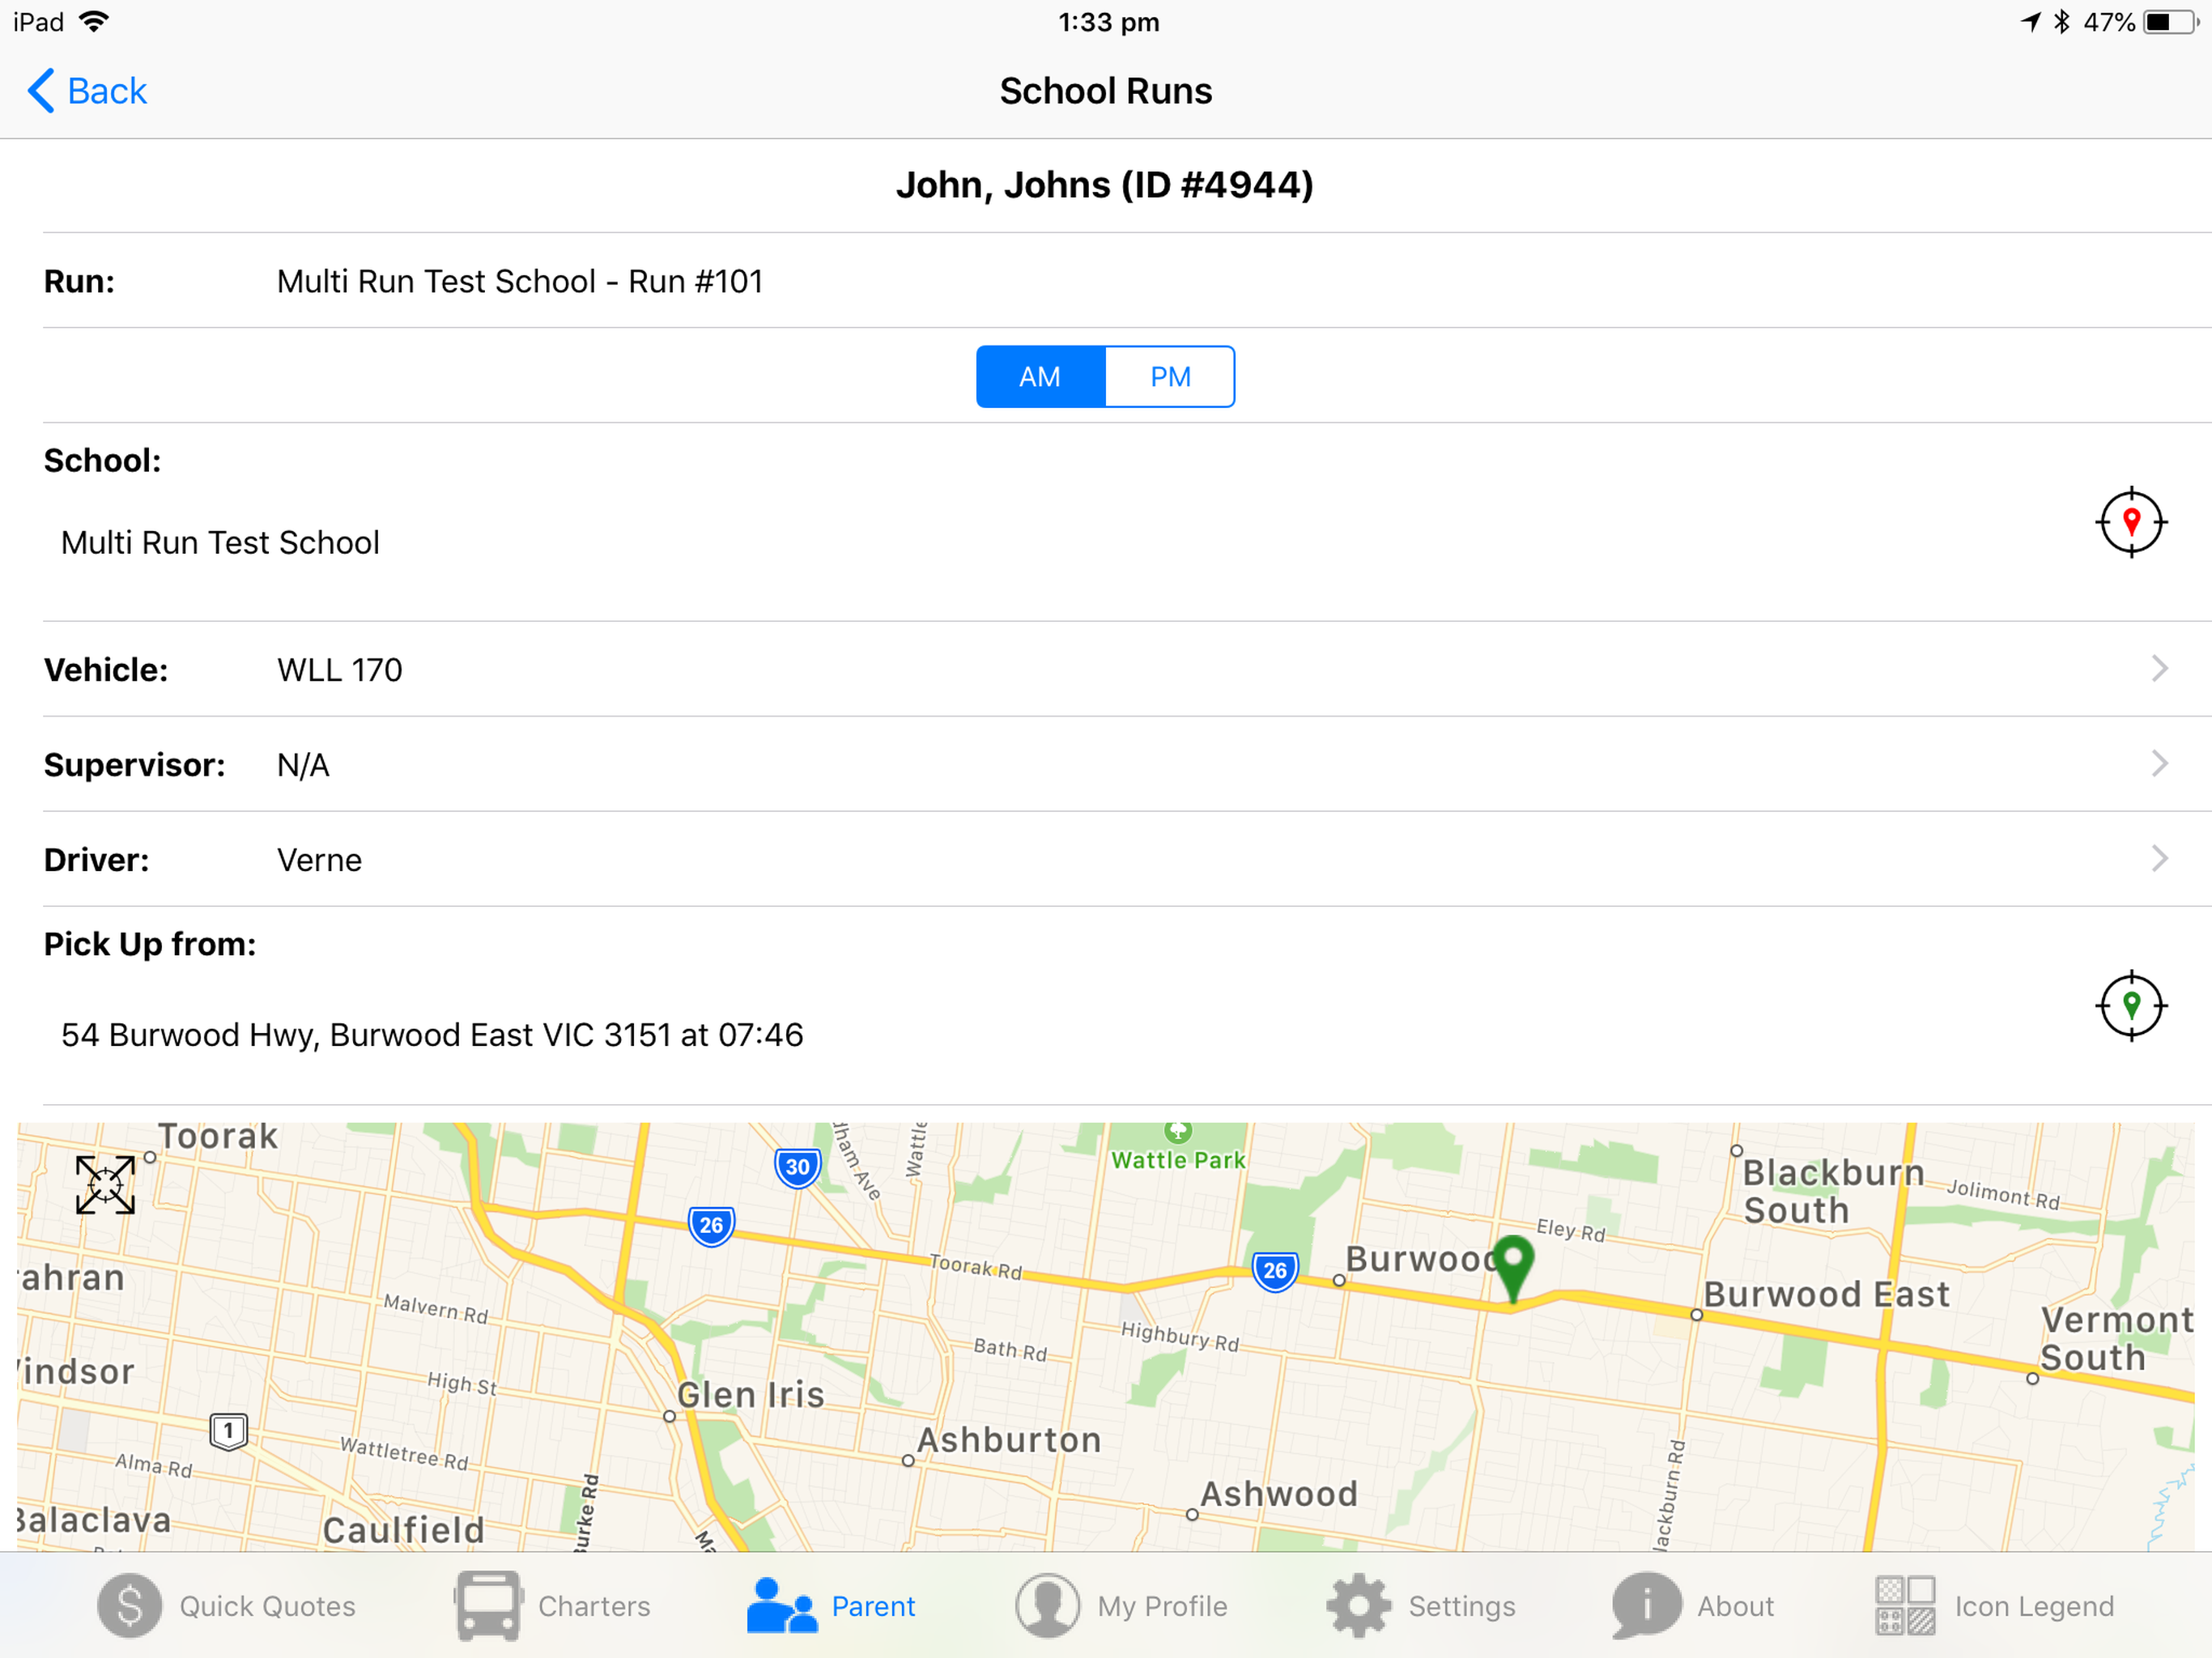This screenshot has height=1658, width=2212.
Task: Tap the Wi-Fi status icon
Action: [x=93, y=22]
